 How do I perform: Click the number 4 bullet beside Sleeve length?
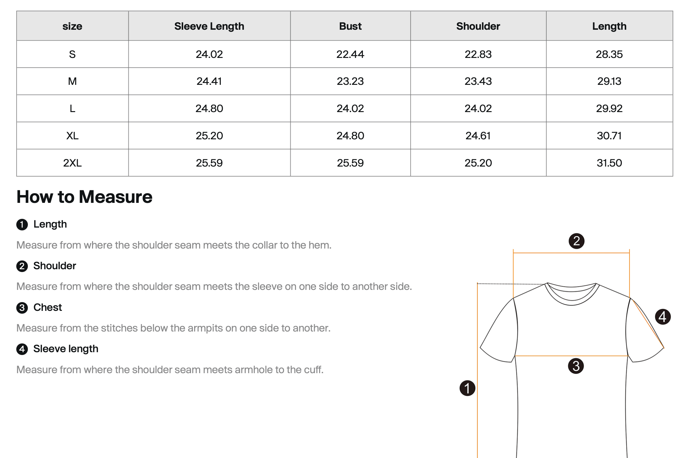coord(22,349)
